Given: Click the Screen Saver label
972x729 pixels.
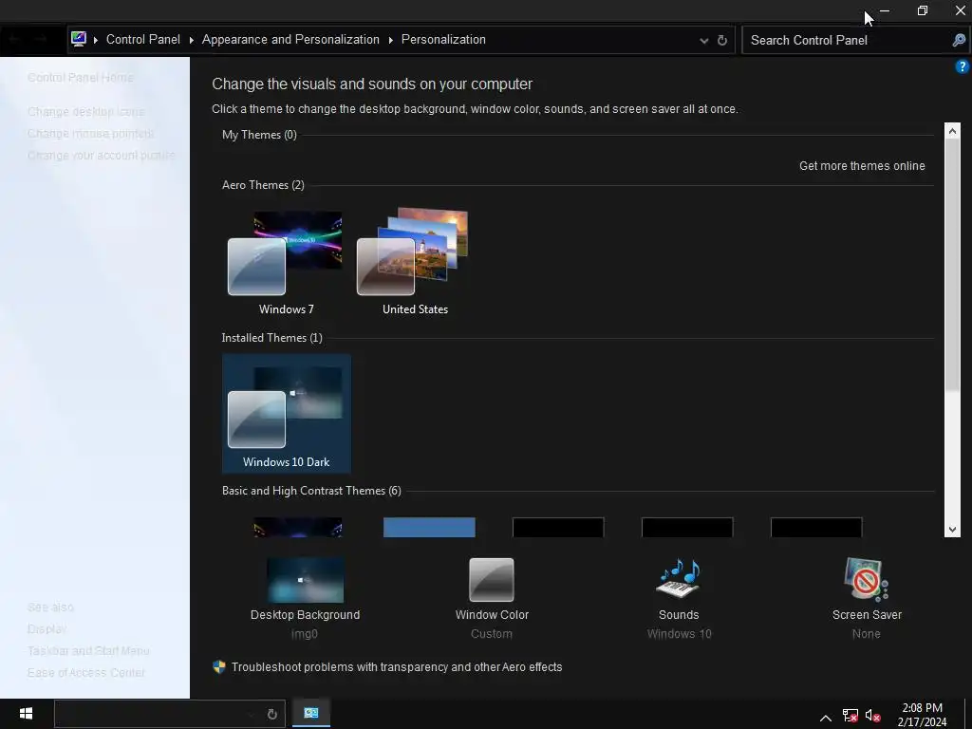Looking at the screenshot, I should [x=867, y=615].
